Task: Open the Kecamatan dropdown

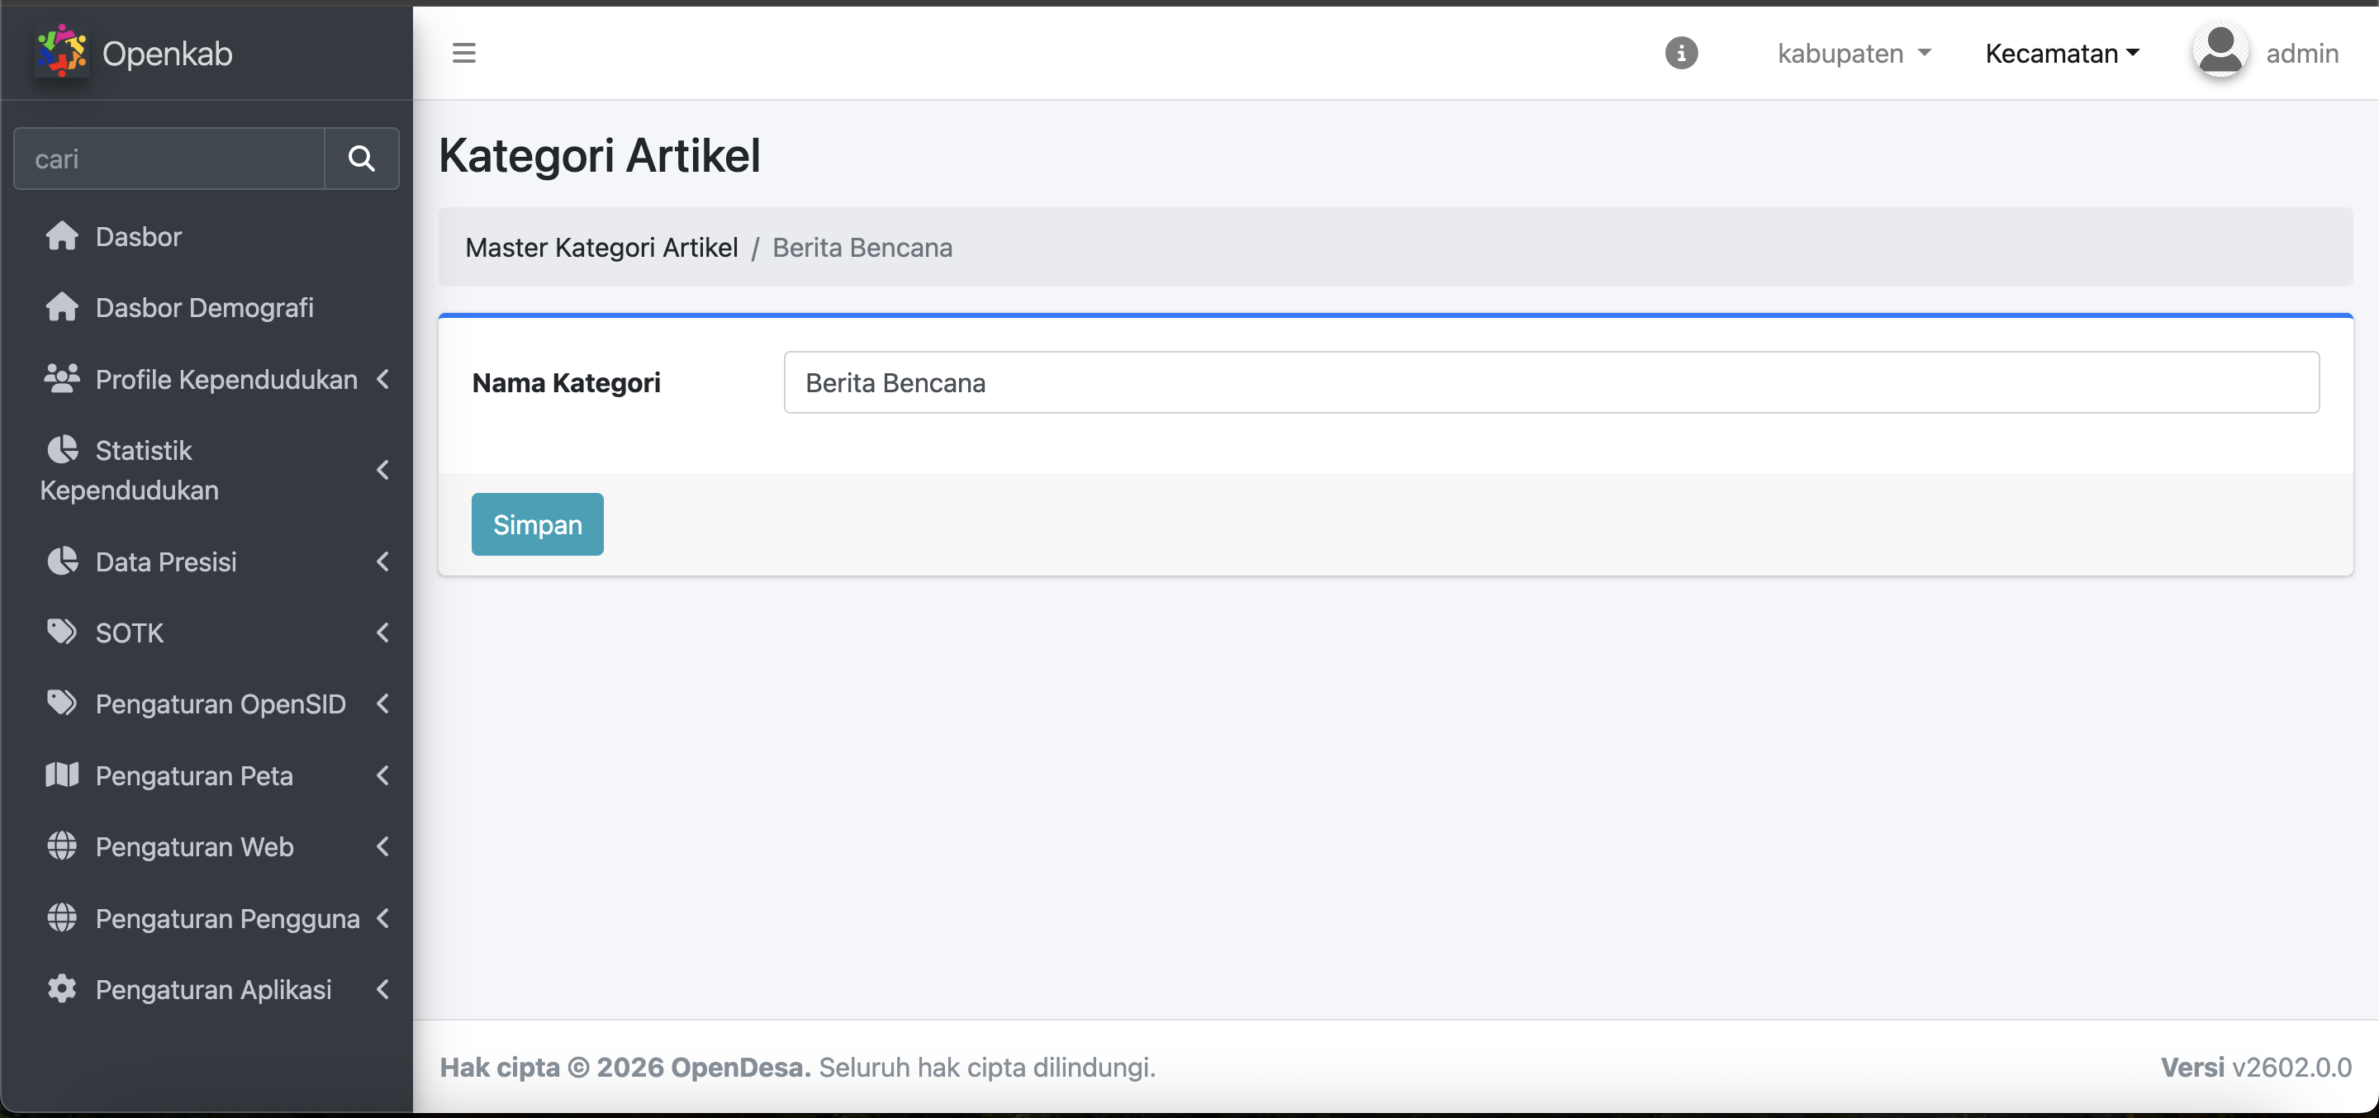Action: (x=2061, y=54)
